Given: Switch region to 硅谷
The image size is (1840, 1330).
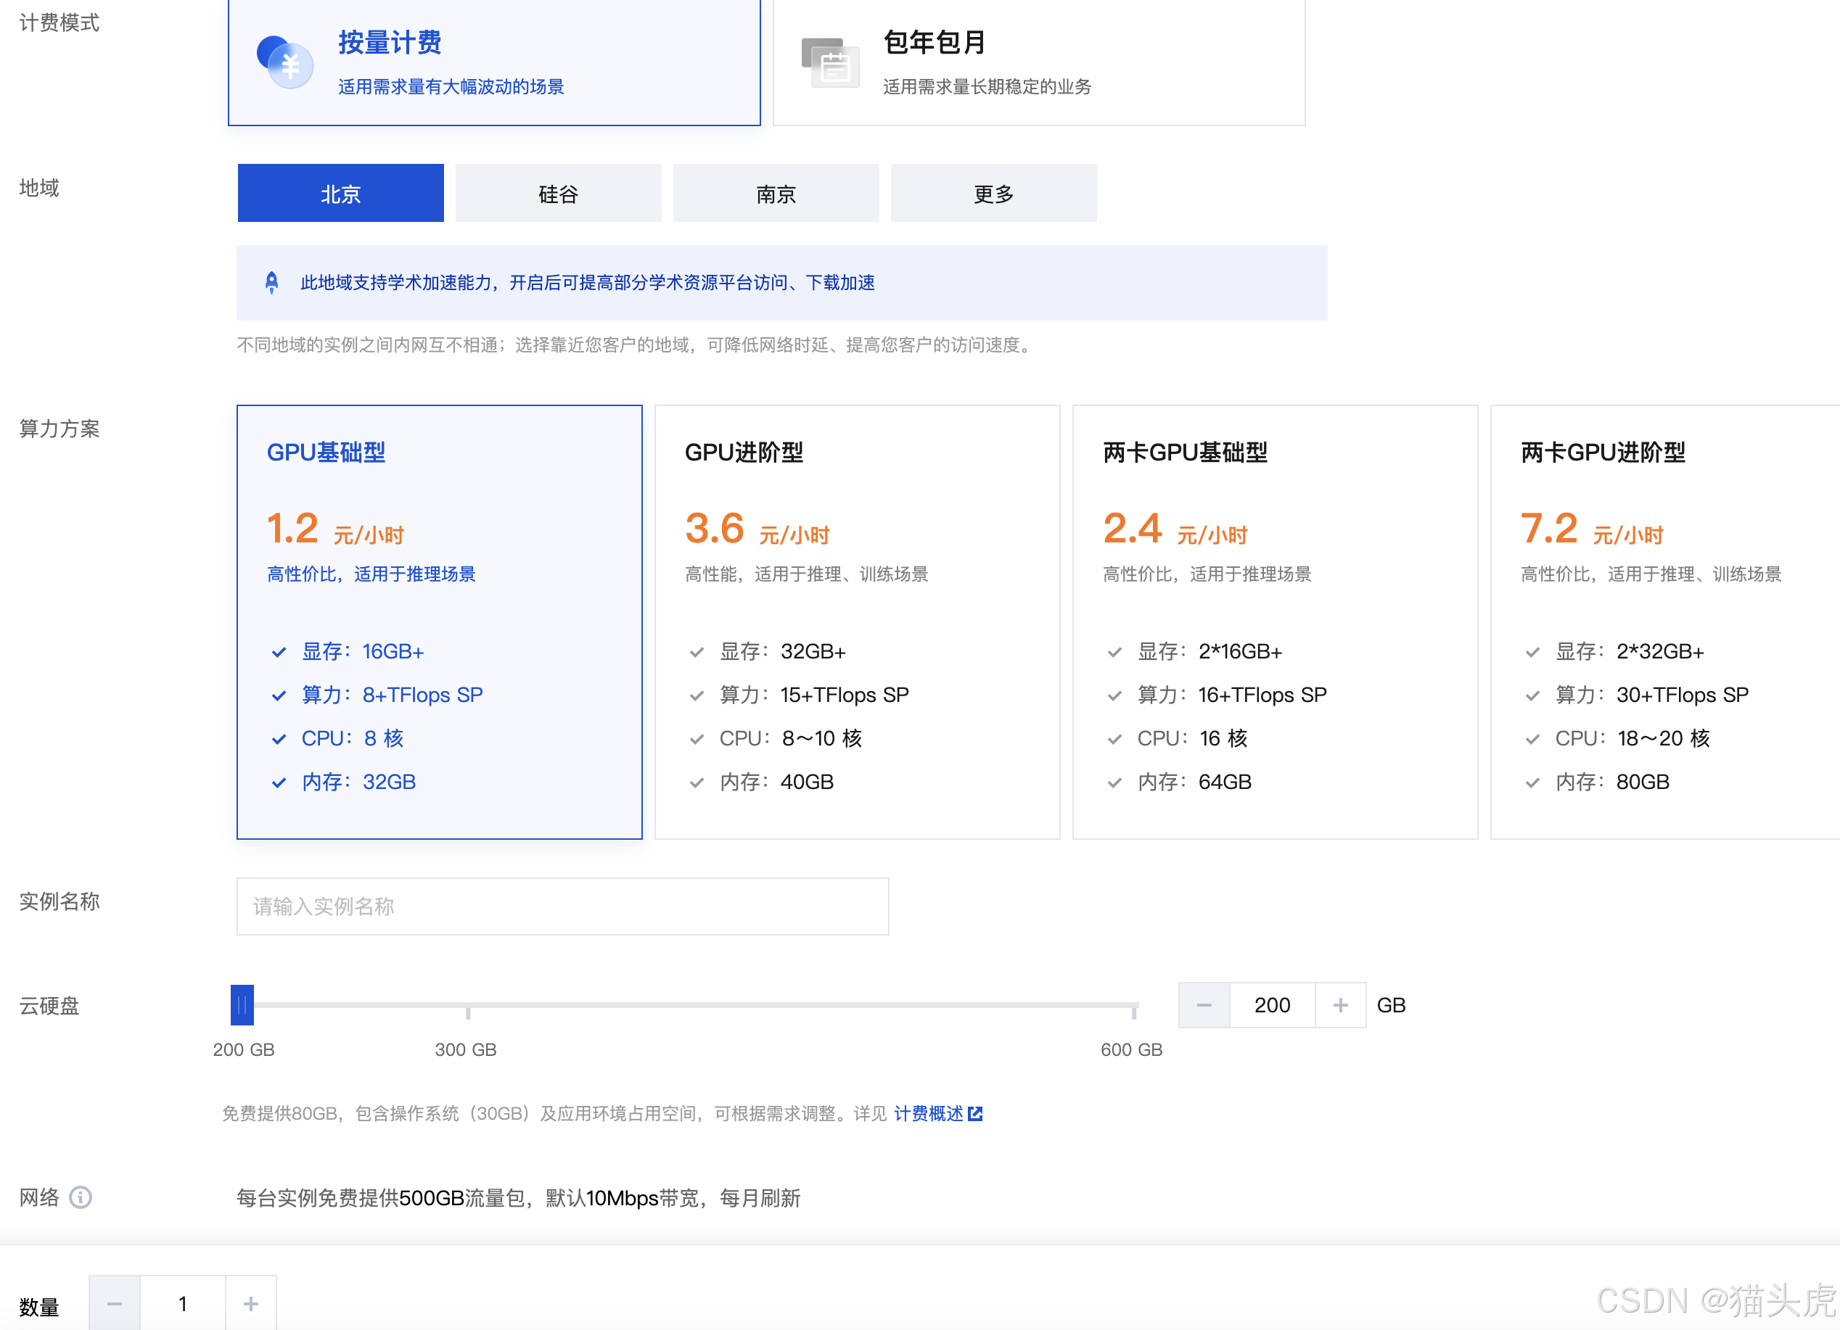Looking at the screenshot, I should [558, 193].
